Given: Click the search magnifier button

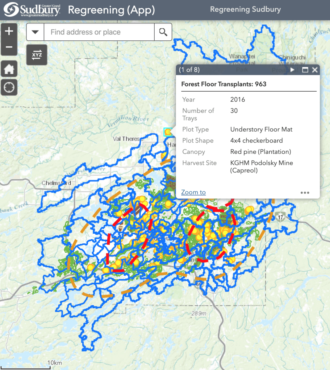Looking at the screenshot, I should [x=163, y=32].
